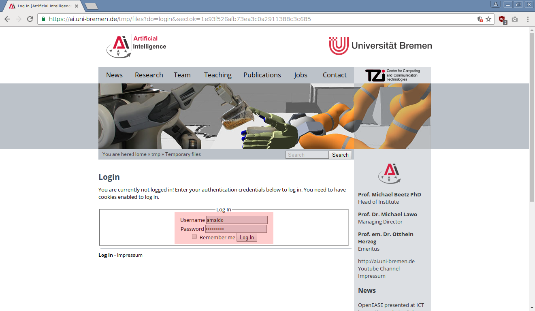Click the Universität Bremen logo

pyautogui.click(x=380, y=46)
